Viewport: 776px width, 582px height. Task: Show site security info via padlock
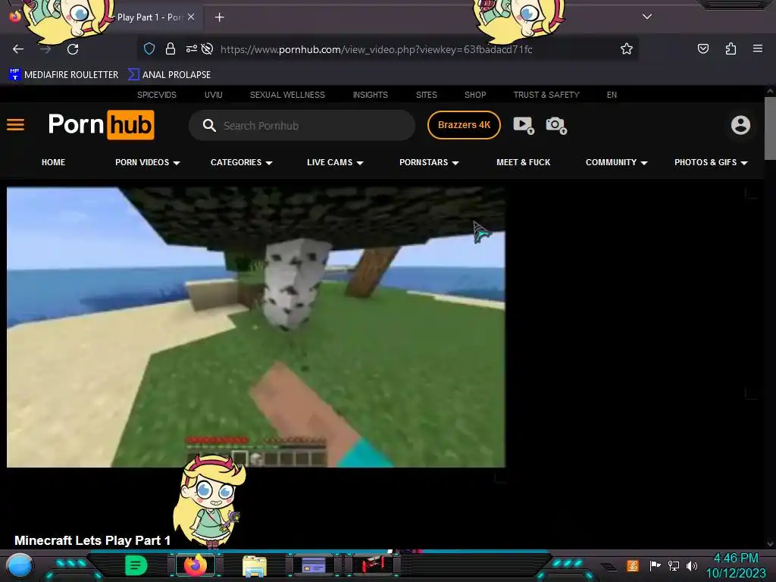point(171,48)
